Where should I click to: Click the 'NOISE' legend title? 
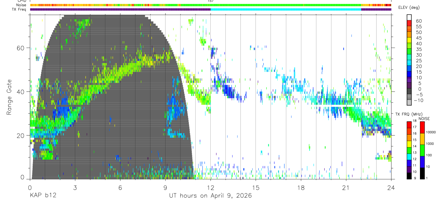424,119
